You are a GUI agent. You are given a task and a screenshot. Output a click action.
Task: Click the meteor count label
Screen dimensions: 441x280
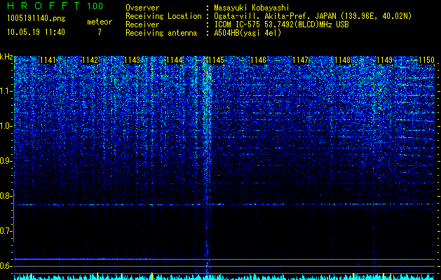(100, 22)
